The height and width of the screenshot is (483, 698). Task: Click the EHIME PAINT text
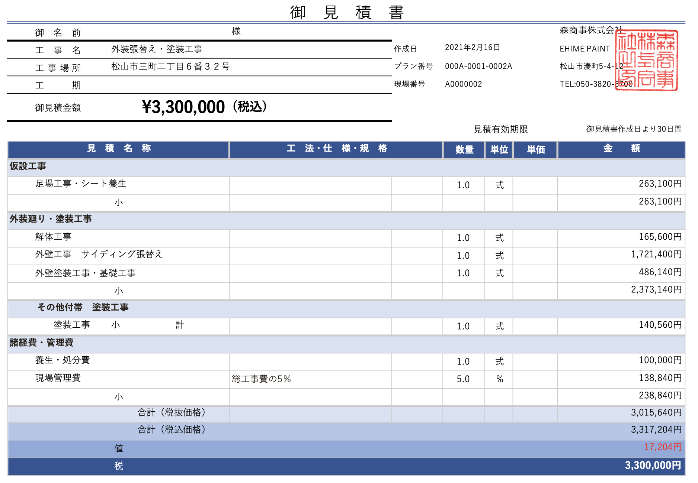pos(585,49)
